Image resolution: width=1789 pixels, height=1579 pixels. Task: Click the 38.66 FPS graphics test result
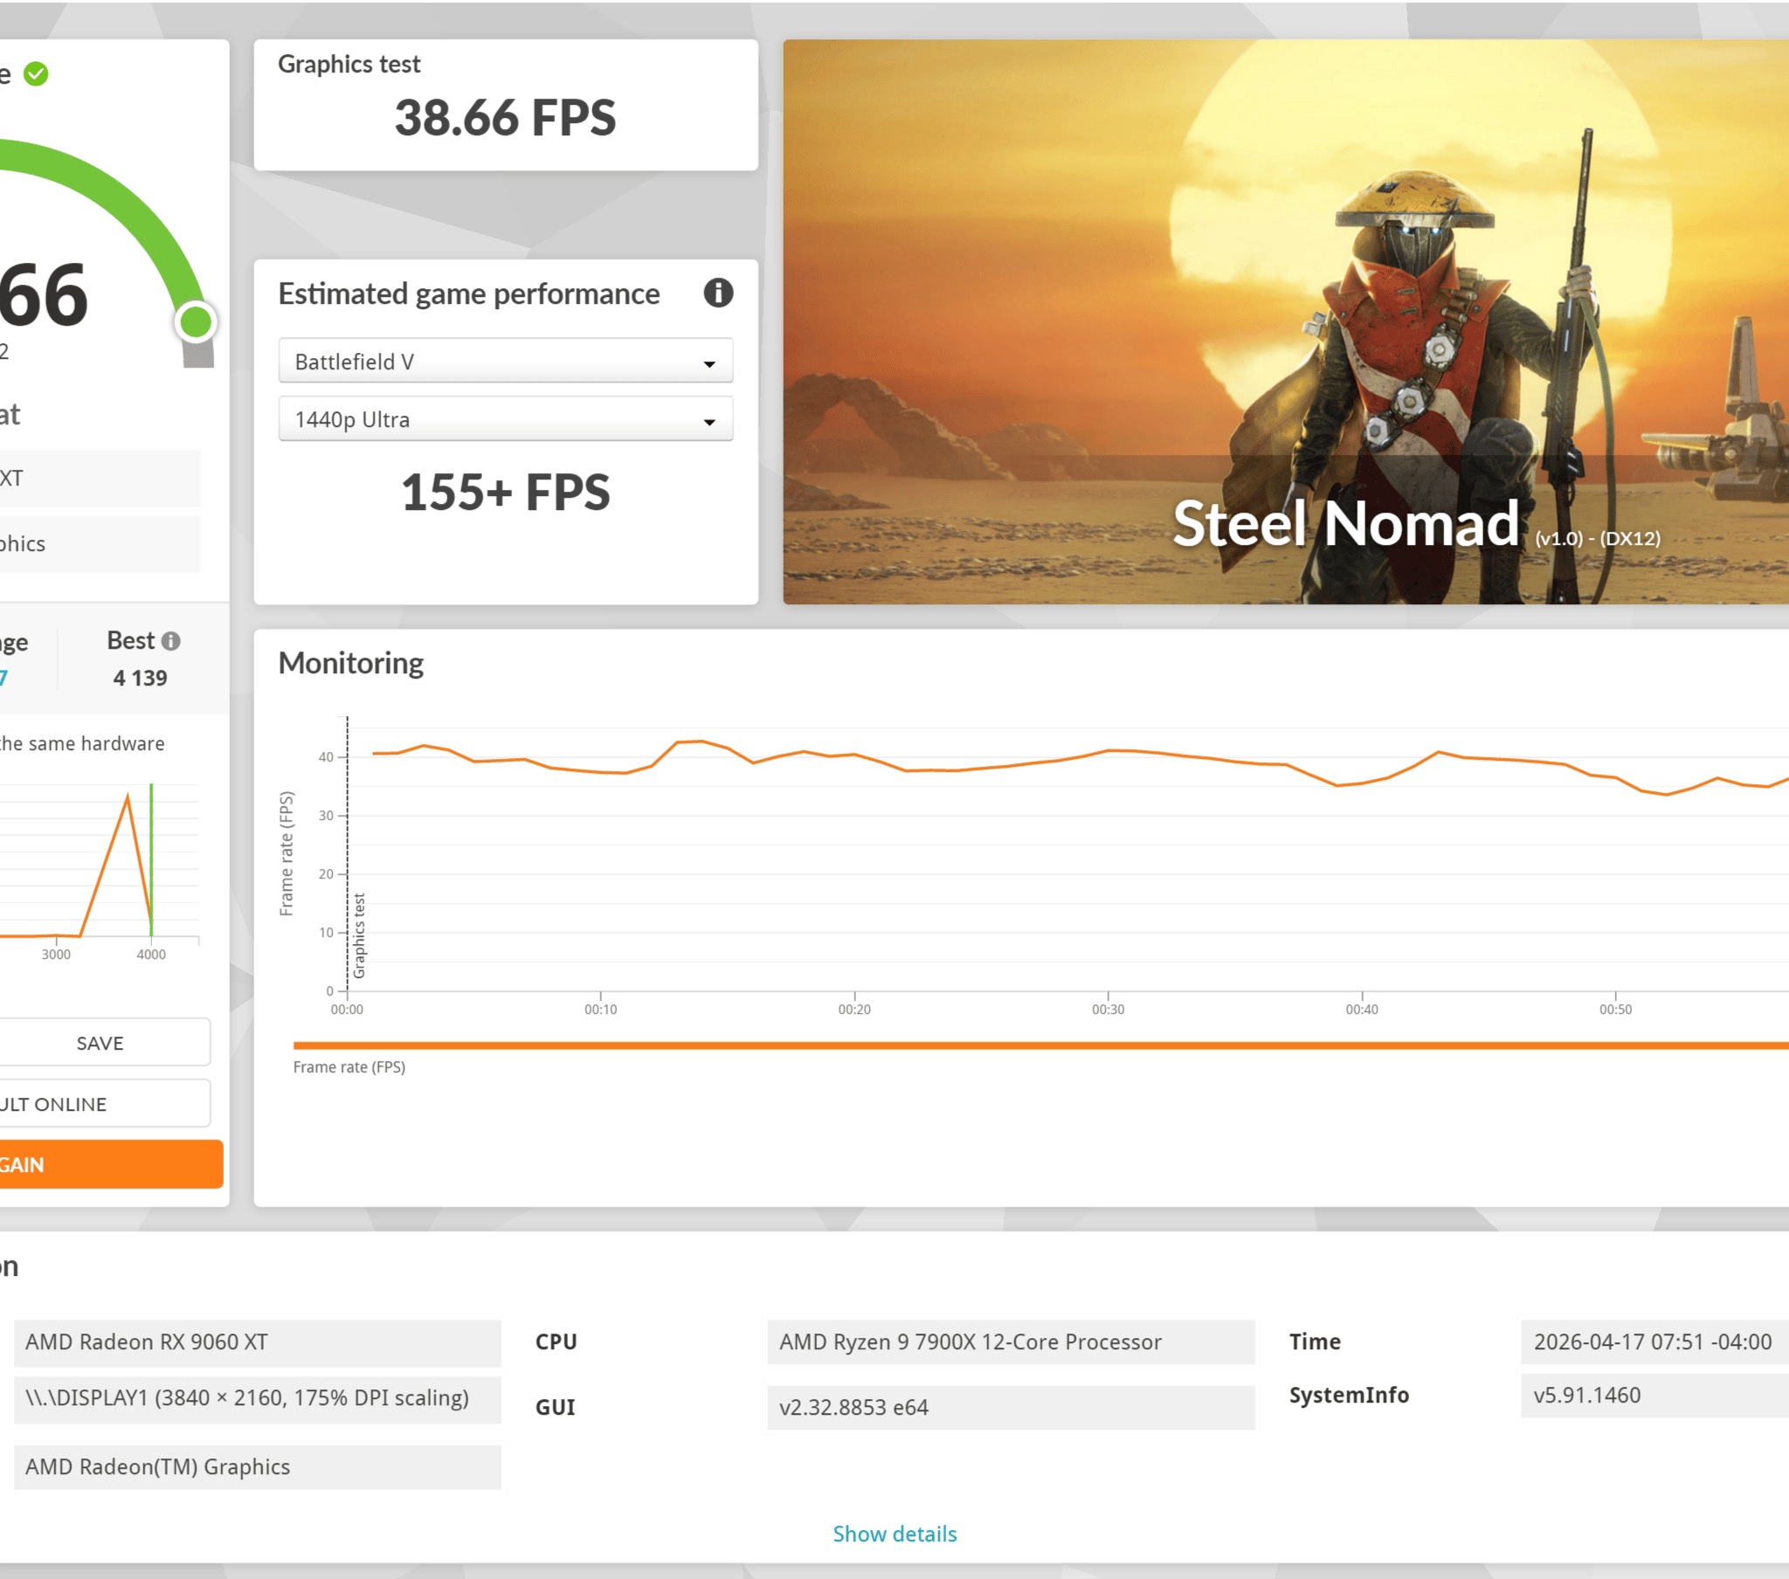(x=505, y=118)
